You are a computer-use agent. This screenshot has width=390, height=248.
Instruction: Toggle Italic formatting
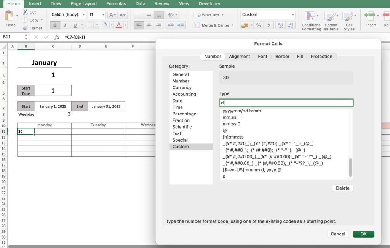click(65, 25)
